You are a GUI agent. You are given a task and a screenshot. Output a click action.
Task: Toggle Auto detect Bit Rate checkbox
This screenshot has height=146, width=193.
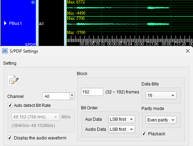(10, 105)
